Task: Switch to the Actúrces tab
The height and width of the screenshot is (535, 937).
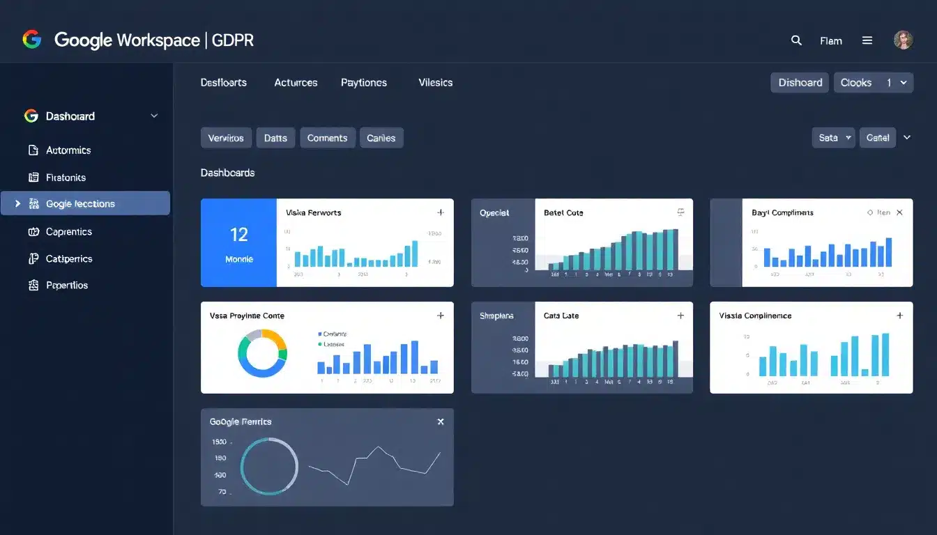Action: [296, 82]
